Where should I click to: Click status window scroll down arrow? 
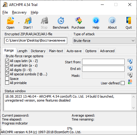coord(133,108)
